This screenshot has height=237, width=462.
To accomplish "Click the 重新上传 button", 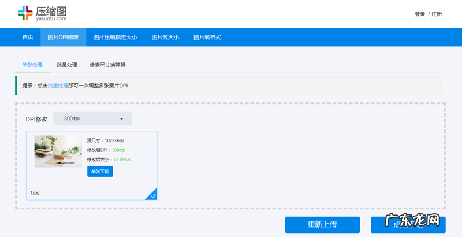I will pos(322,225).
